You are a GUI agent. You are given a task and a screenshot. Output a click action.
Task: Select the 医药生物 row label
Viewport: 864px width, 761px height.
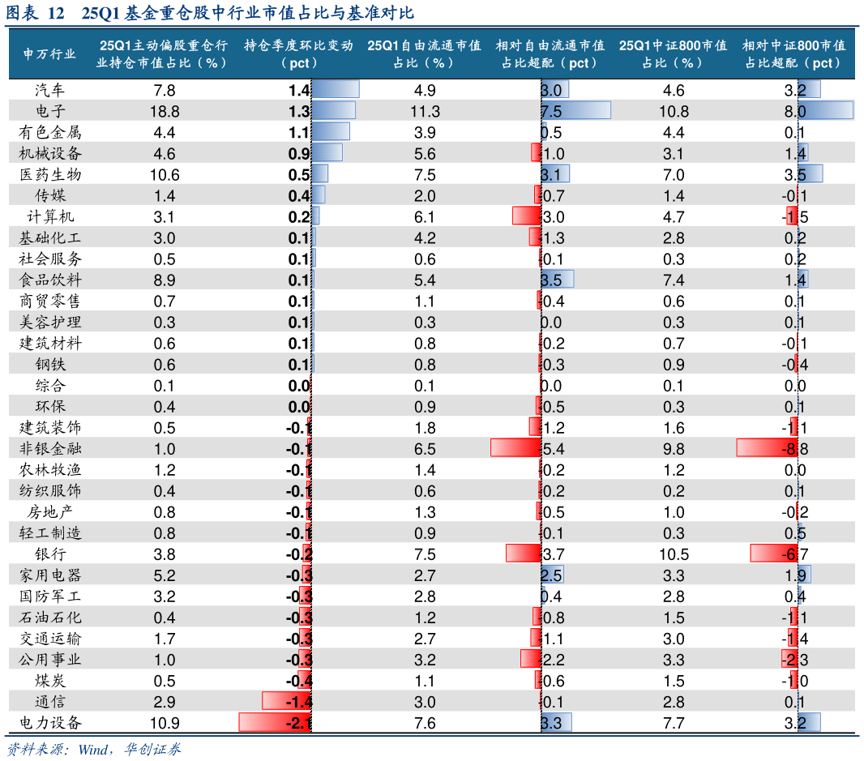(x=50, y=174)
